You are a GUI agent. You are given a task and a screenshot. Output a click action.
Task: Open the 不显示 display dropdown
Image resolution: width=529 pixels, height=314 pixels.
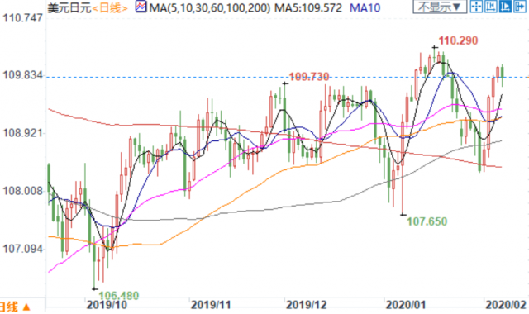440,7
